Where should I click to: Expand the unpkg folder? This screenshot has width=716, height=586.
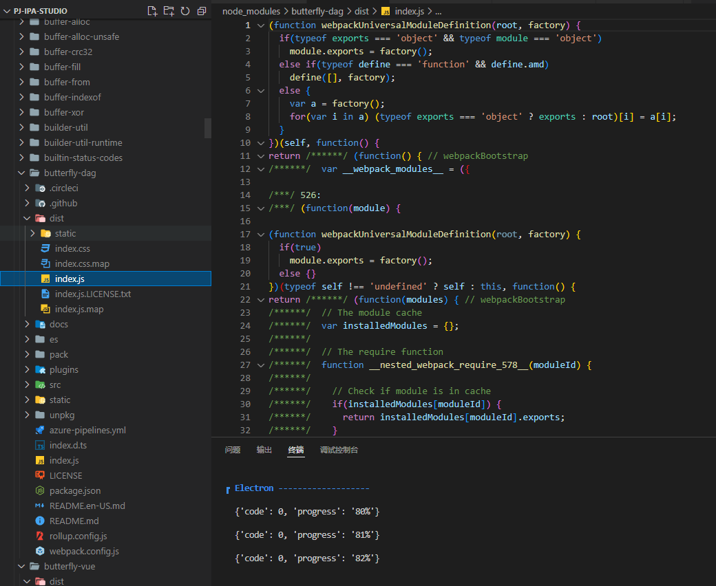coord(27,415)
